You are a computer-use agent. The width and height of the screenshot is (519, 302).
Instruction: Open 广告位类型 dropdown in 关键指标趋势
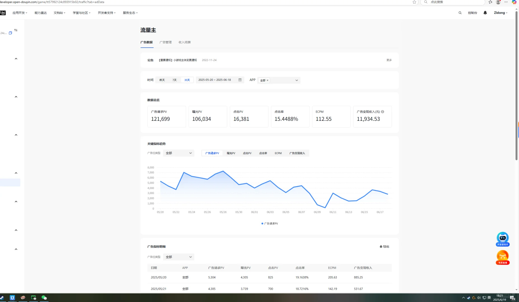(x=179, y=153)
